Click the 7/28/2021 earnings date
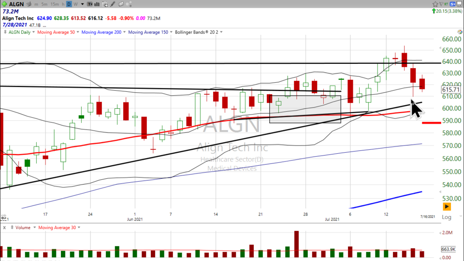Image resolution: width=464 pixels, height=261 pixels. coord(14,25)
